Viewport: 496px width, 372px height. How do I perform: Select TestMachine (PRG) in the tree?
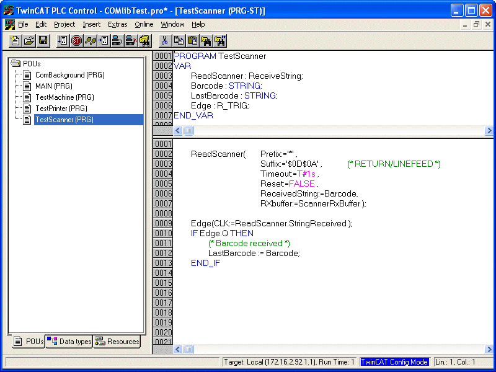[64, 97]
